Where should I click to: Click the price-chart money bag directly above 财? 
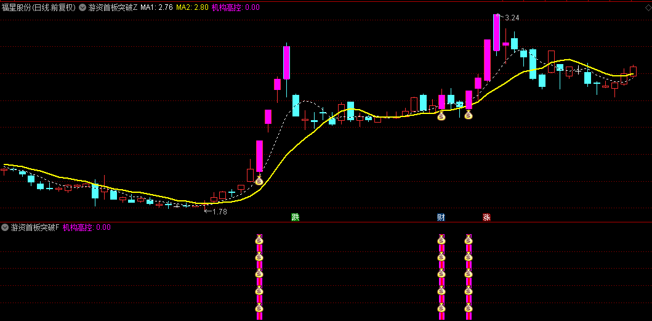pos(441,115)
